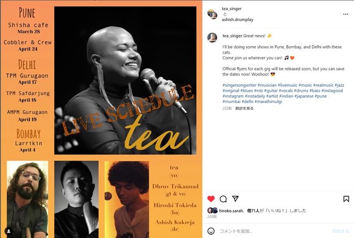The image size is (354, 238).
Task: Click the #jazz hashtag
Action: point(340,85)
